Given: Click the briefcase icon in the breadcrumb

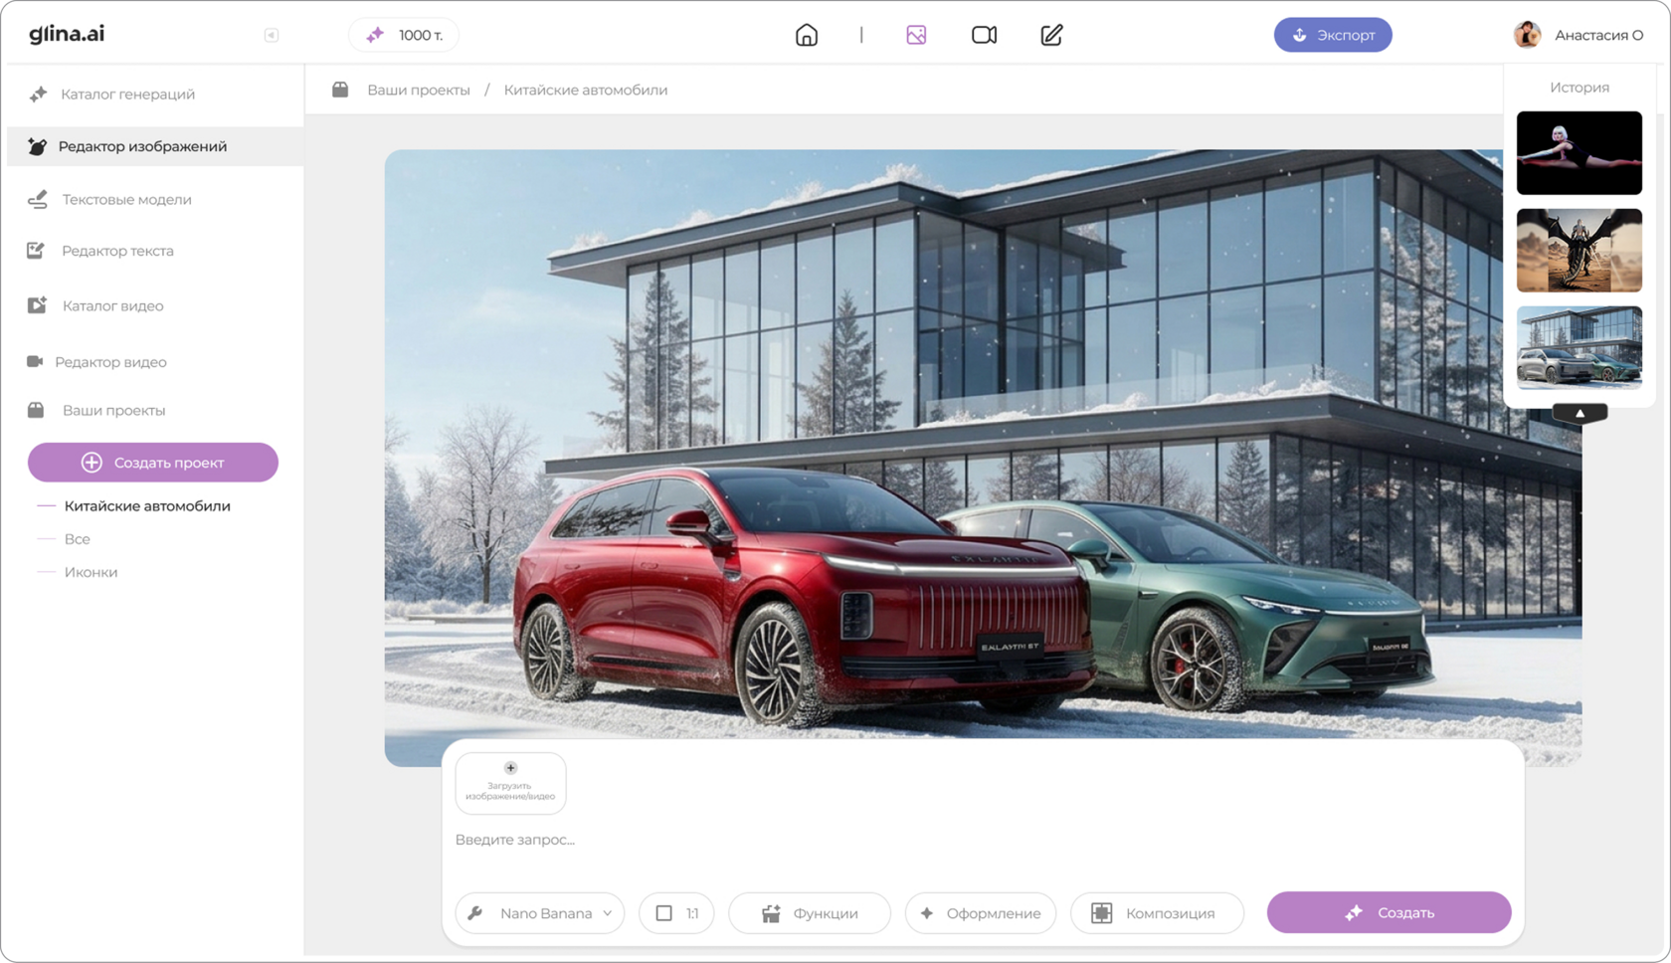Looking at the screenshot, I should point(340,90).
